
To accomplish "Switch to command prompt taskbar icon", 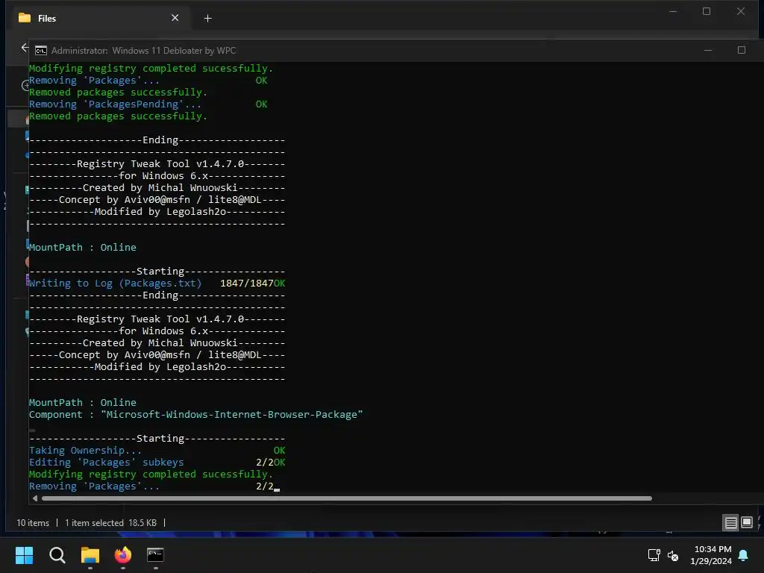I will [x=155, y=555].
